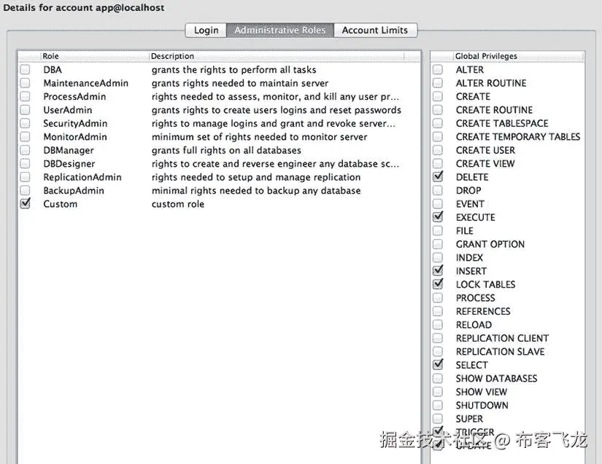Check the INDEX privilege box
This screenshot has height=464, width=602.
(438, 257)
